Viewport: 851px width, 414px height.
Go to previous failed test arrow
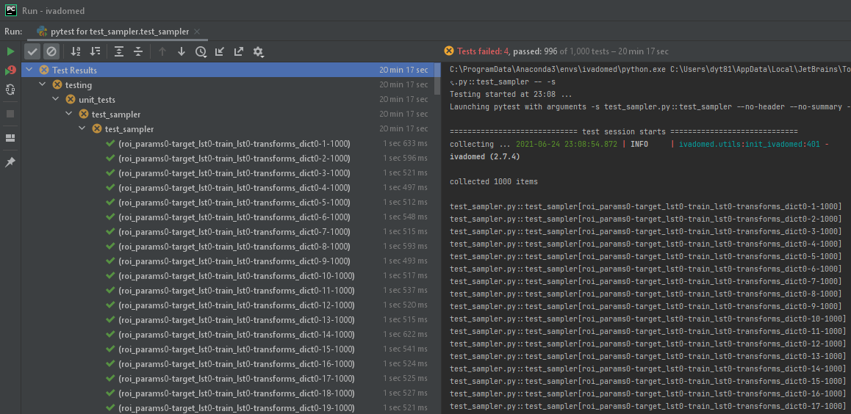(162, 52)
